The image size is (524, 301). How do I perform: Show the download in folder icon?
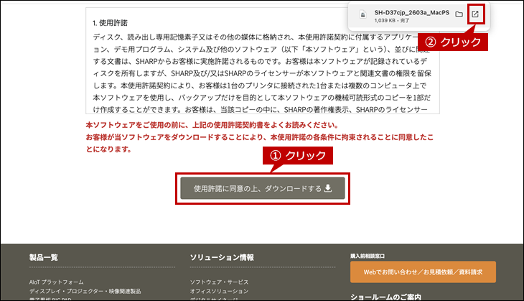click(459, 14)
